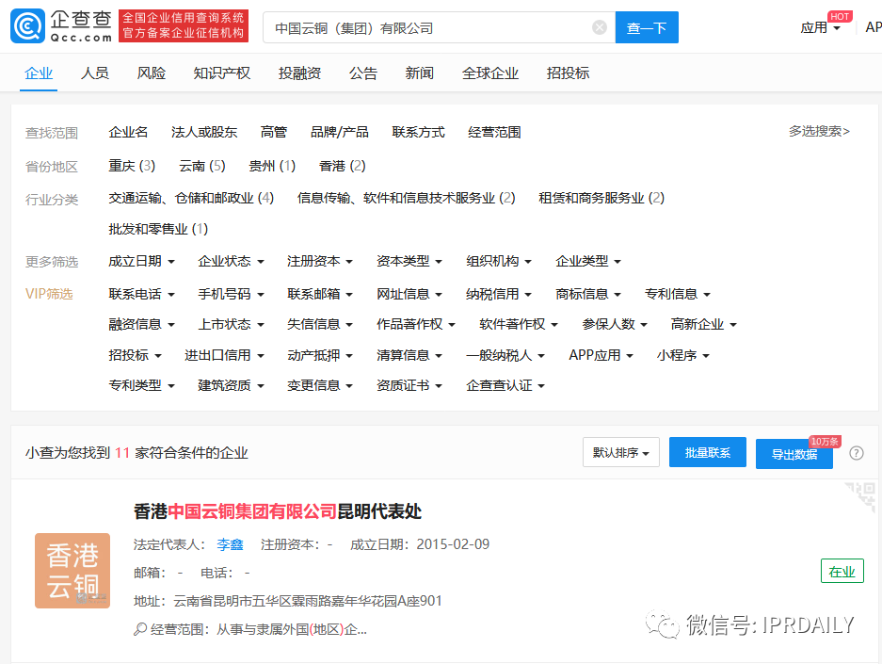Image resolution: width=882 pixels, height=664 pixels.
Task: Switch to the 风险 tab
Action: point(152,73)
